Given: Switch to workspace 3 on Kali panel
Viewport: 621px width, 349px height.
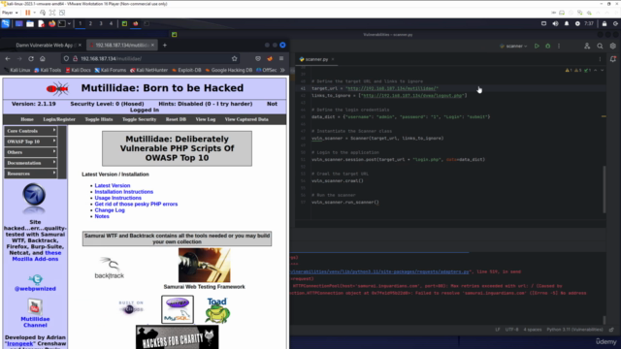Looking at the screenshot, I should coord(101,23).
